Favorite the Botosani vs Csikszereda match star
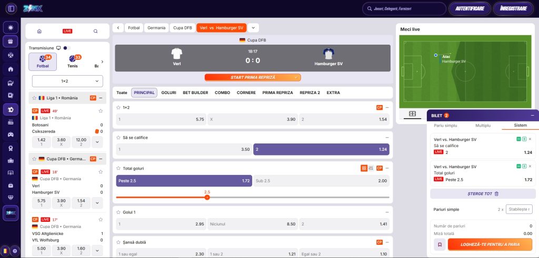The width and height of the screenshot is (539, 258). pyautogui.click(x=101, y=111)
